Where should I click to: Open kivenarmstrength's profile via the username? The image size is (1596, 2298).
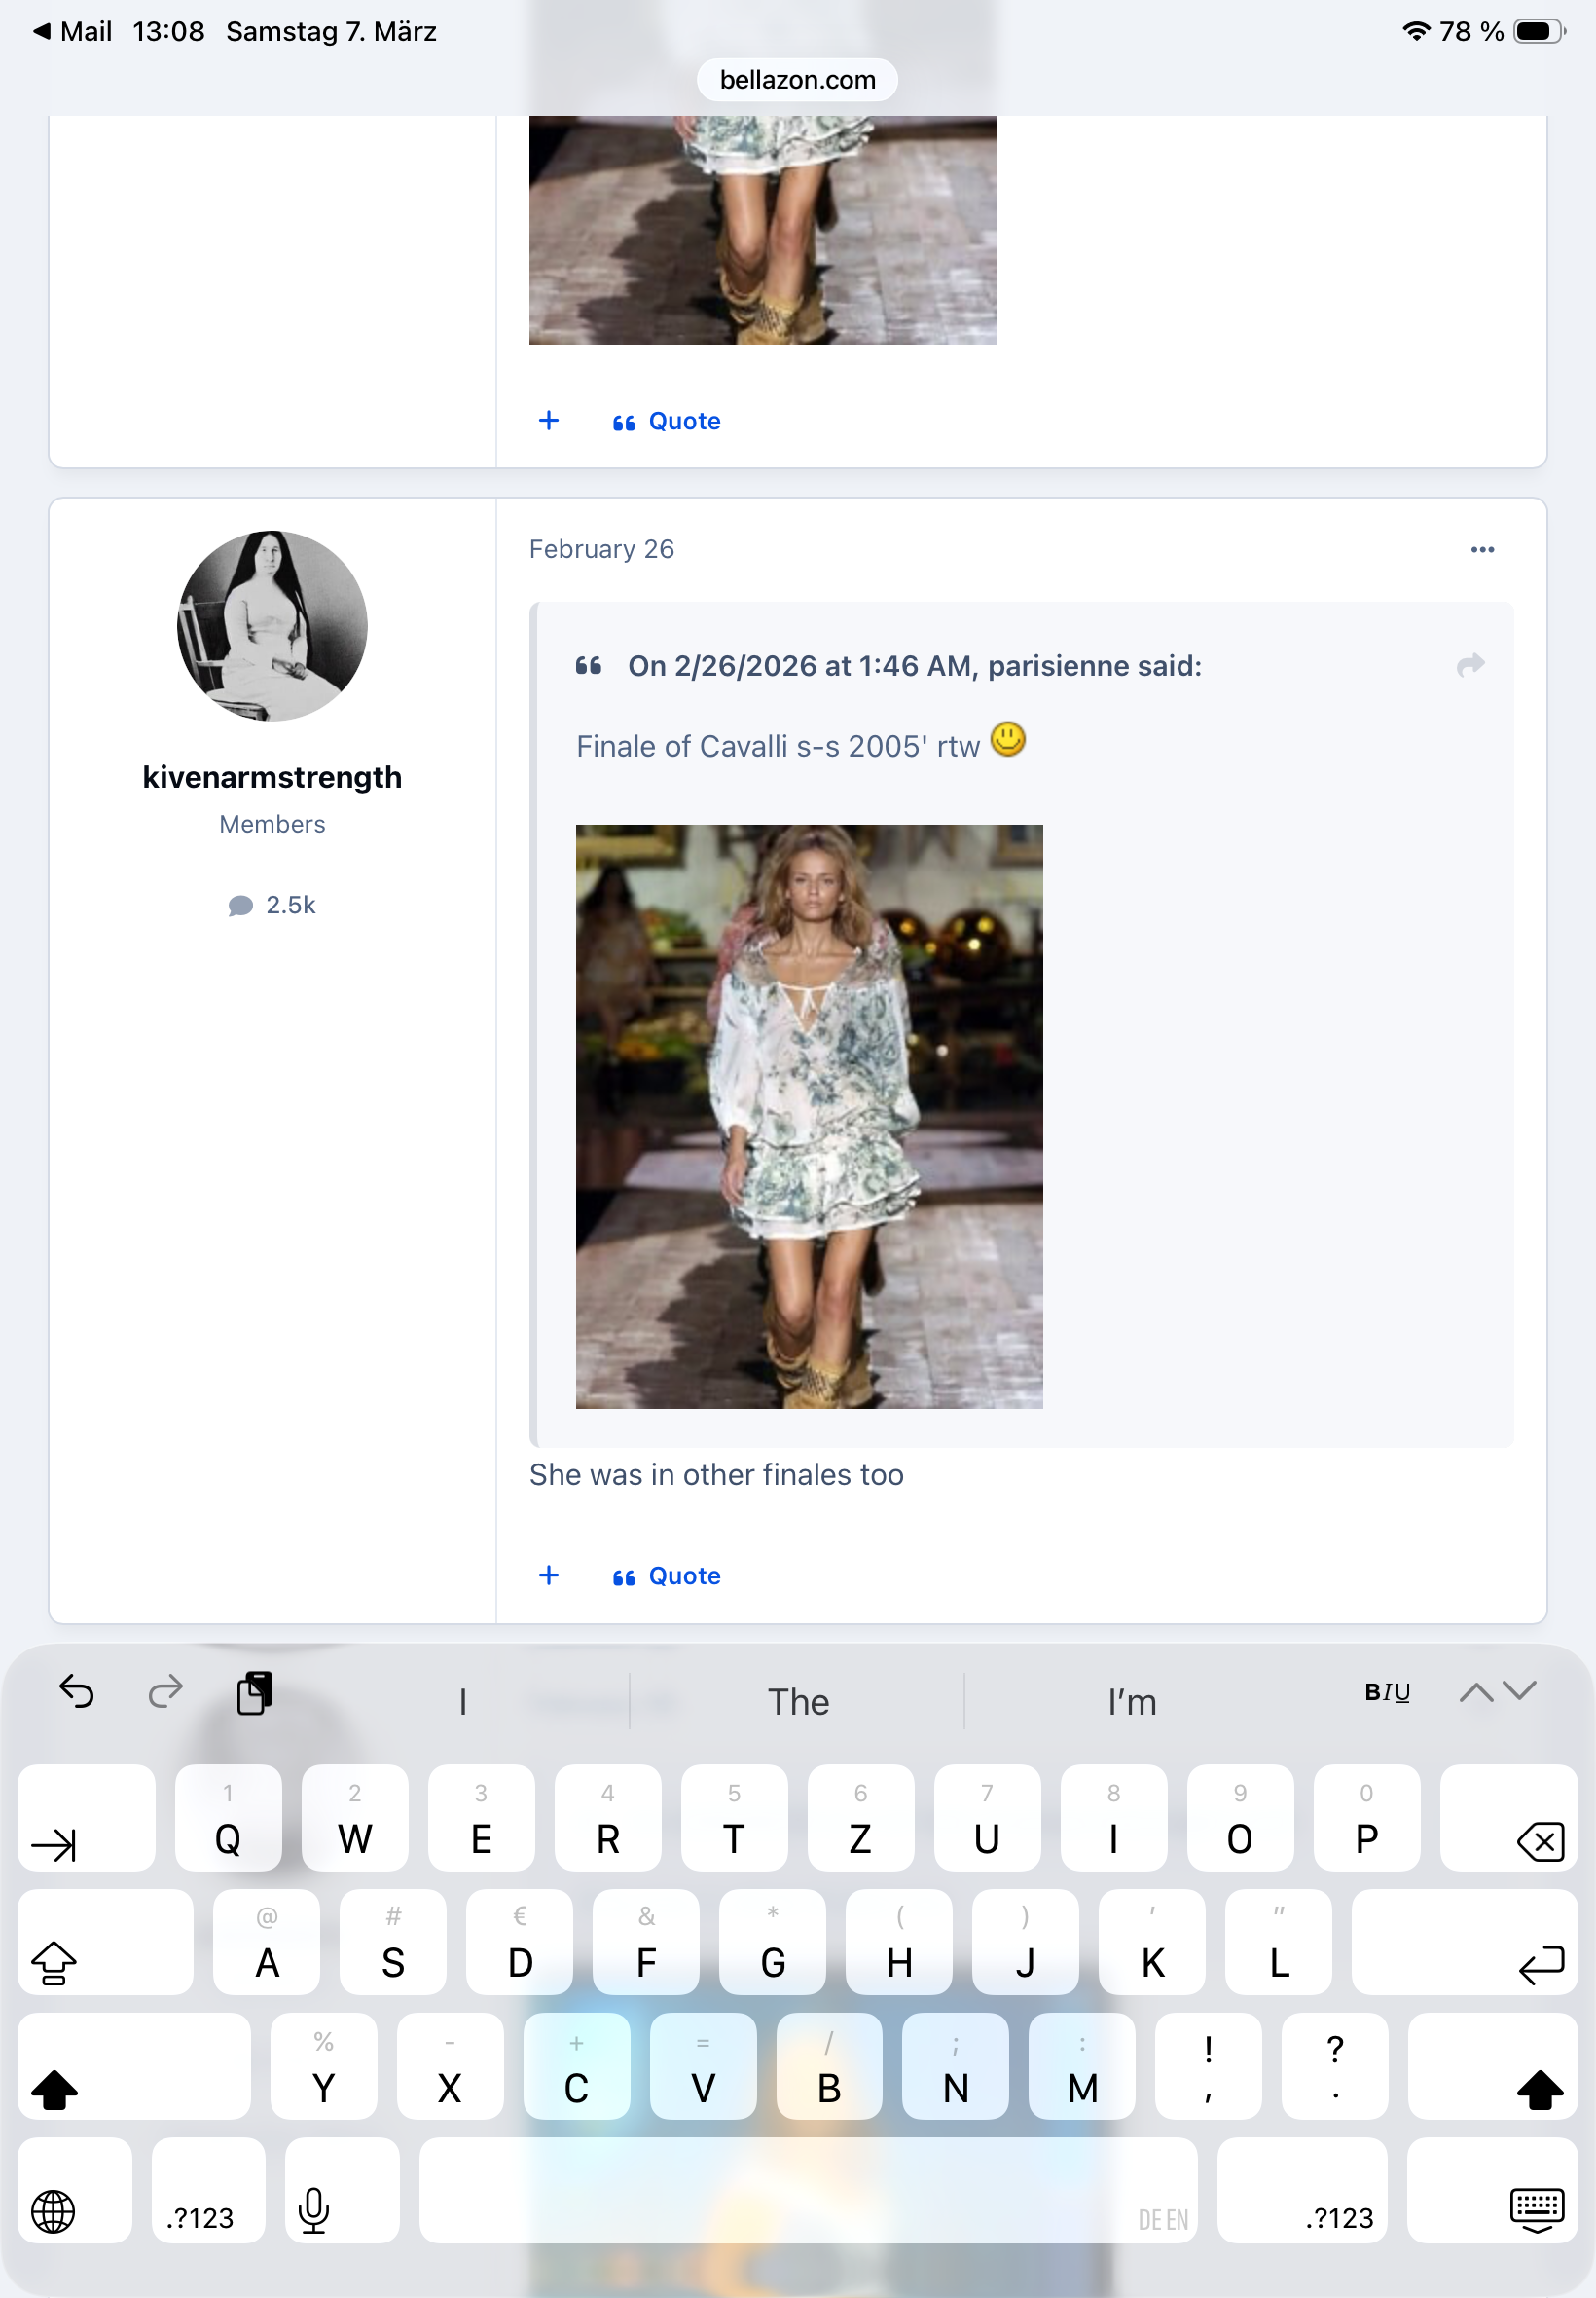272,777
